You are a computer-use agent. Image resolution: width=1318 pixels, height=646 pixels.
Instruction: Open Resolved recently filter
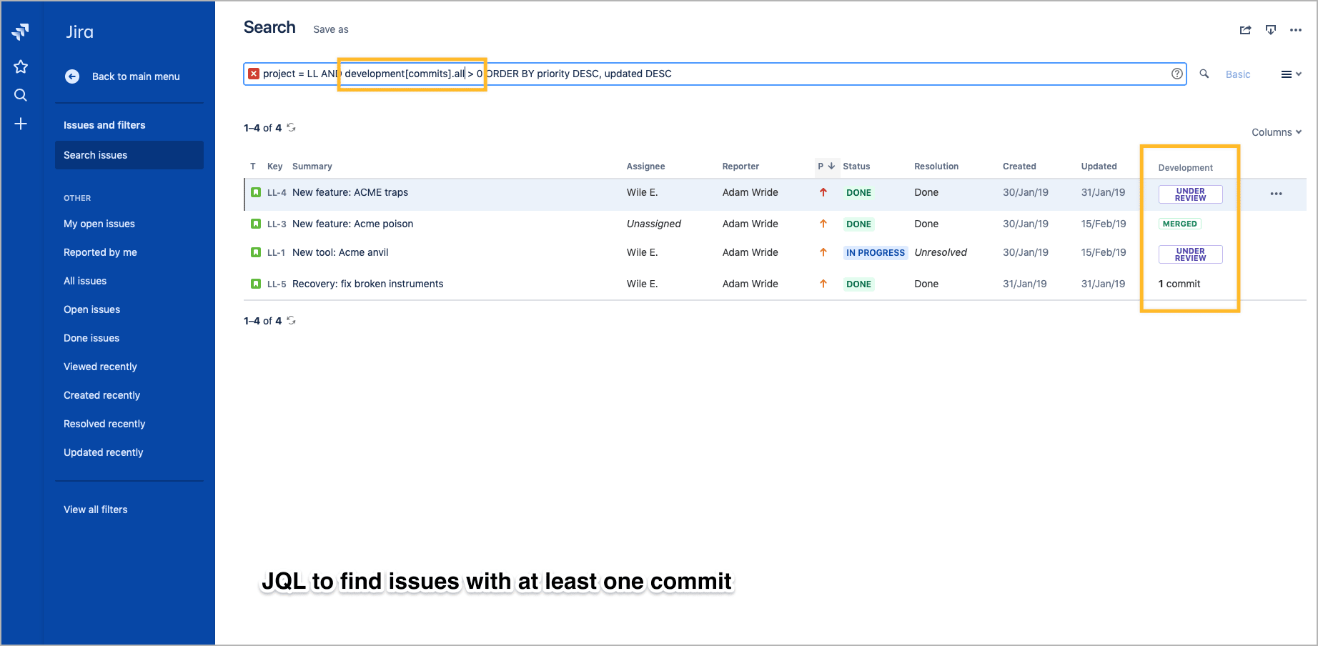coord(104,424)
